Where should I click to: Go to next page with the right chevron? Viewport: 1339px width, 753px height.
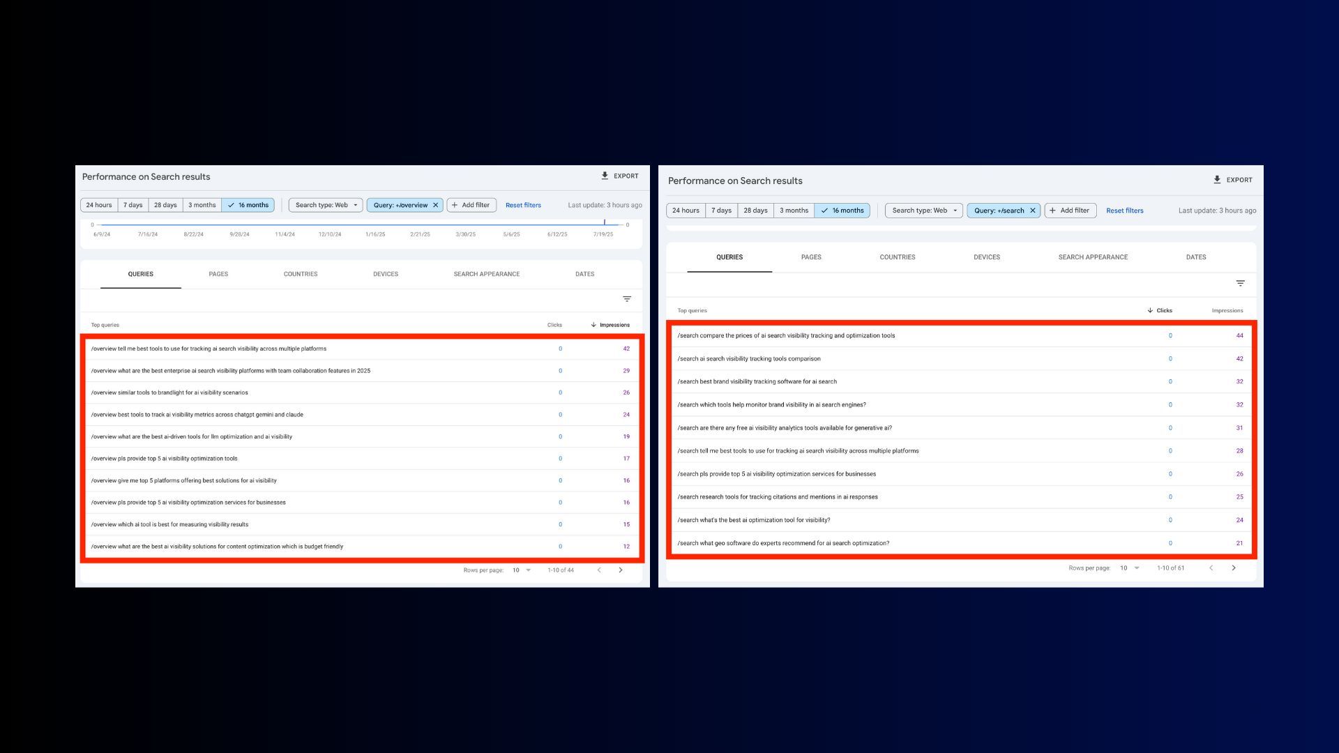click(621, 570)
